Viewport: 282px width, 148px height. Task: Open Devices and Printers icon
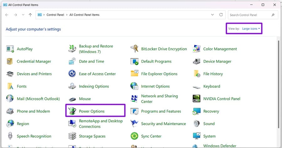point(10,74)
